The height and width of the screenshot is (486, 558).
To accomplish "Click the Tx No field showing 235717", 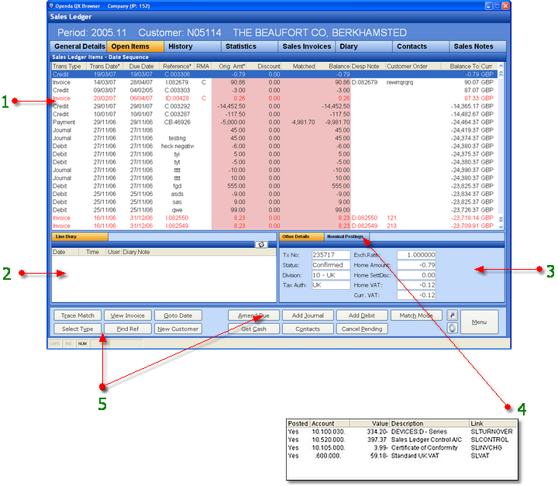I will coord(331,255).
